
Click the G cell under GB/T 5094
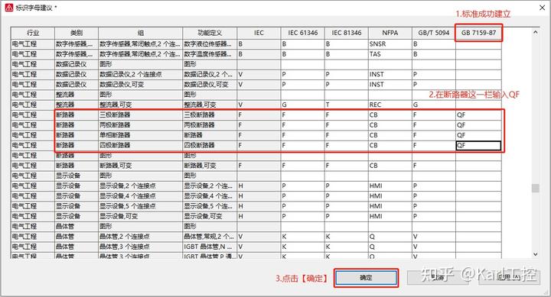[434, 105]
